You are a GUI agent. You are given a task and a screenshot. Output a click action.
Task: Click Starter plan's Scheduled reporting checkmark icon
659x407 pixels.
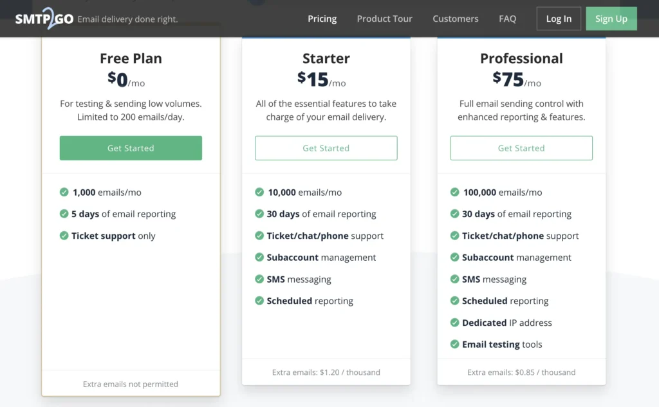pos(259,301)
